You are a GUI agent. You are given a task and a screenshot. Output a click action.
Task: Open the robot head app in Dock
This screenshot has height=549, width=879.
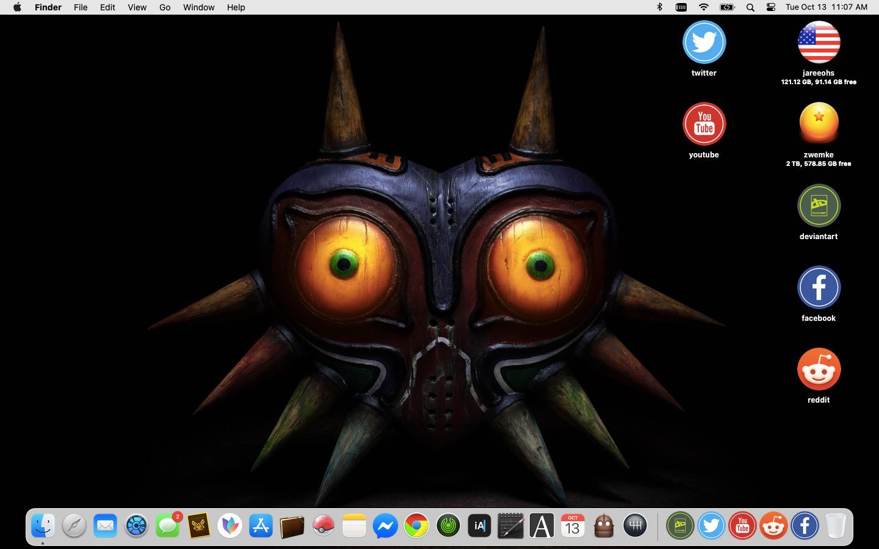(604, 525)
